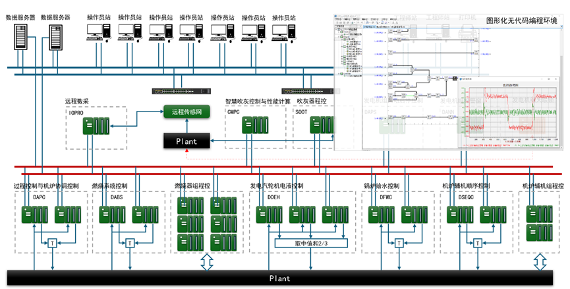570x289 pixels.
Task: Click the project tree panel in editor
Action: 347,53
